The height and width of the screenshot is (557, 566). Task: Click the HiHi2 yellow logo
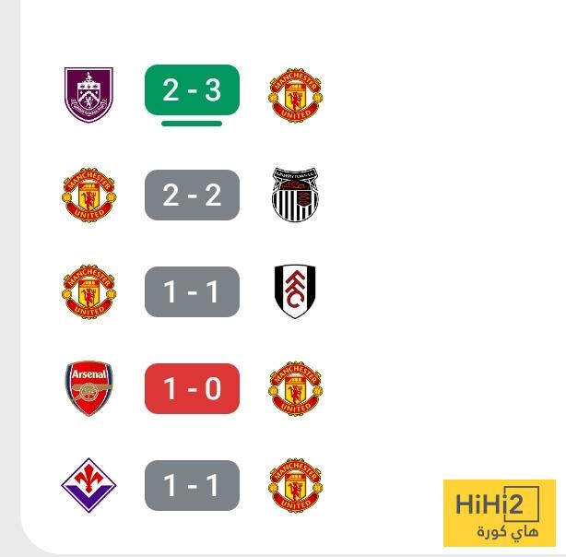[500, 513]
